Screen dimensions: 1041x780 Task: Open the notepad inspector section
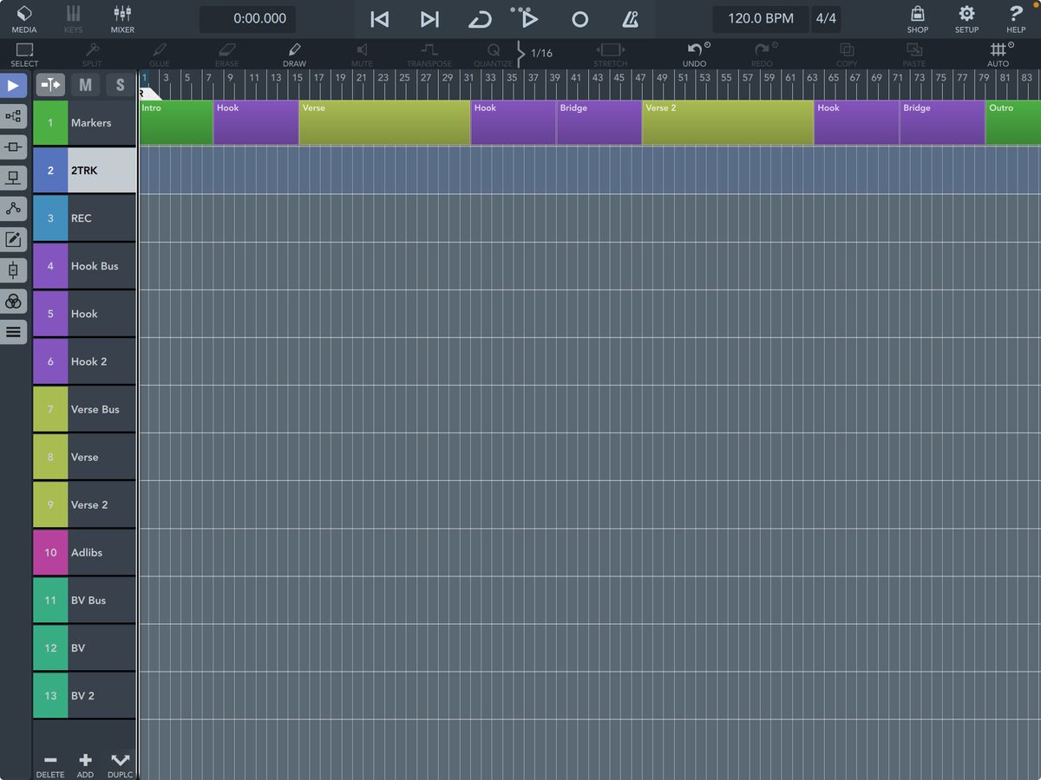[13, 239]
